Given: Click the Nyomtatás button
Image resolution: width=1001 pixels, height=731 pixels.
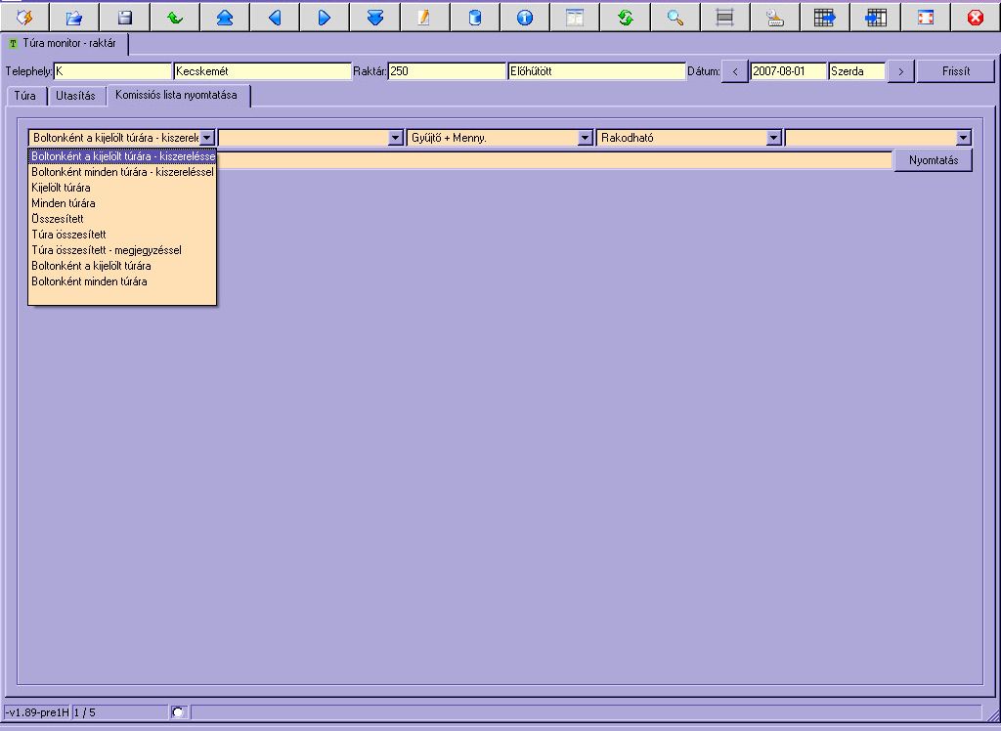Looking at the screenshot, I should [933, 160].
